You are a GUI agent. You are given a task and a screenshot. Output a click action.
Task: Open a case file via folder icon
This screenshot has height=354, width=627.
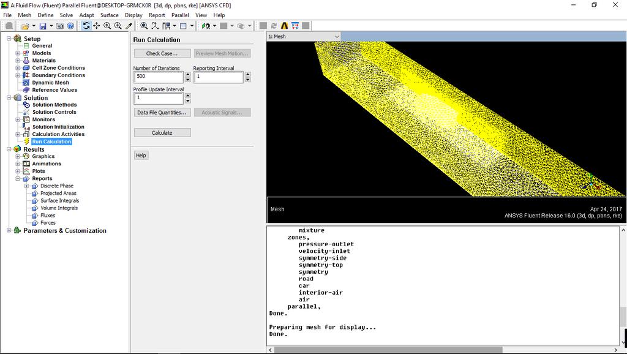(25, 26)
